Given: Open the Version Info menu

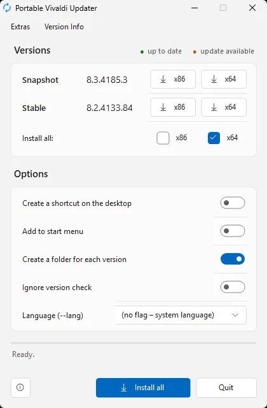Looking at the screenshot, I should click(x=64, y=27).
